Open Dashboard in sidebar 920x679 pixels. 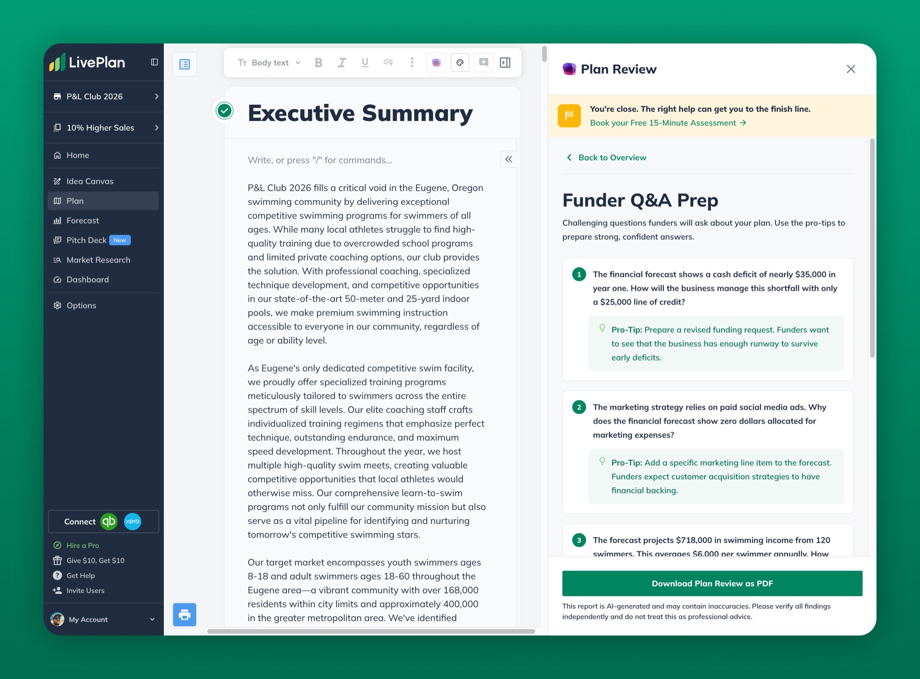[x=103, y=279]
